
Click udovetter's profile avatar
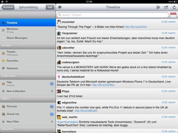click(59, 48)
